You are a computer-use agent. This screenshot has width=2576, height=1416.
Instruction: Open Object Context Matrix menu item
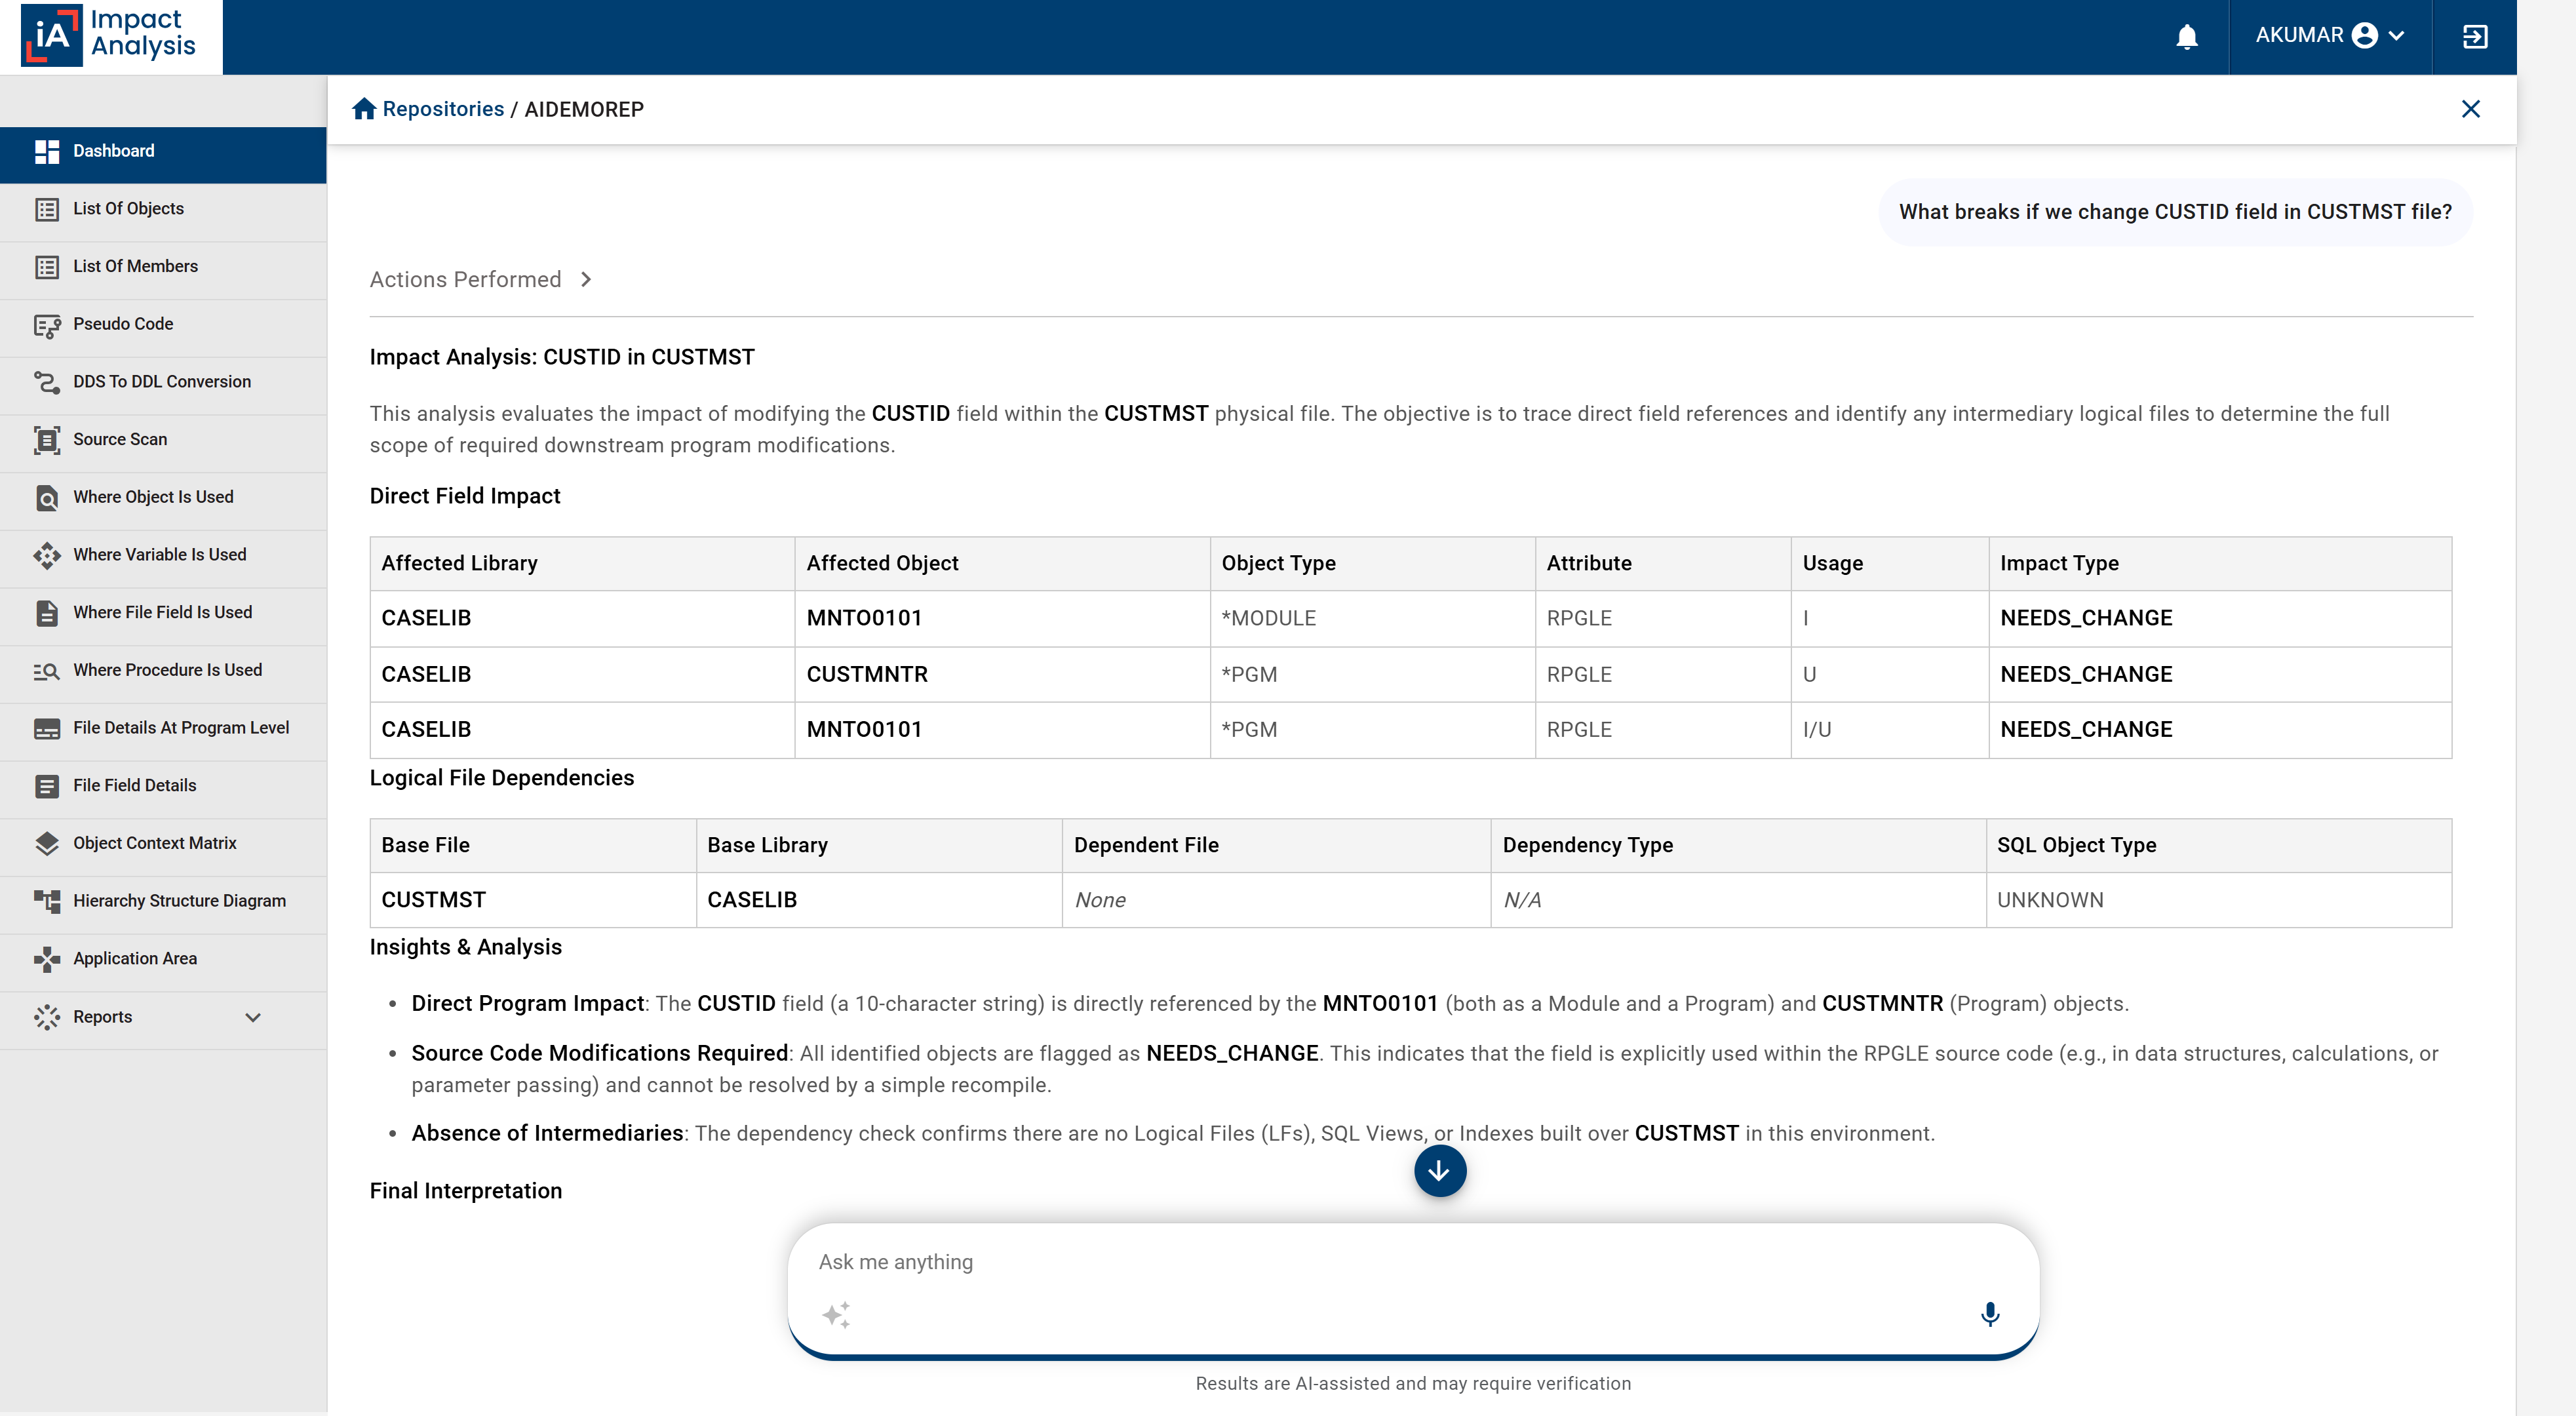click(x=163, y=843)
